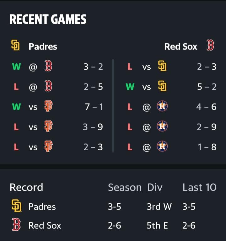
Task: Tap the Padres logo beside Red Sox 5 – 2 win
Action: click(162, 87)
